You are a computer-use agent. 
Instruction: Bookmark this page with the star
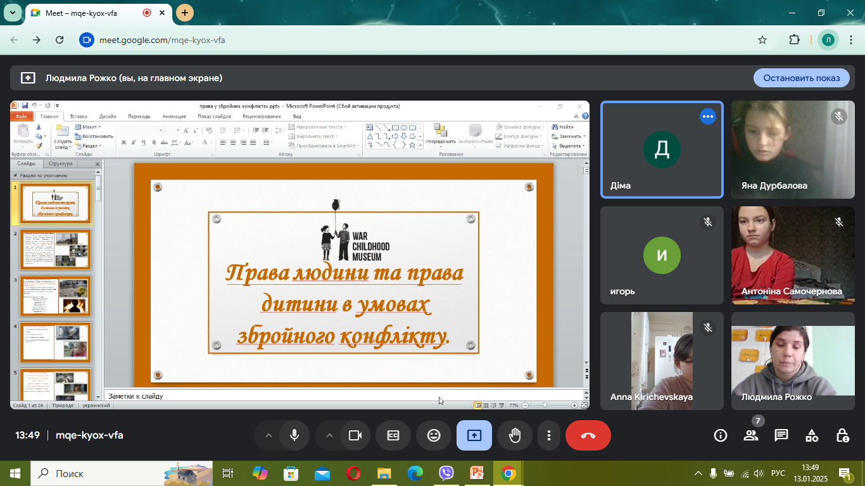click(762, 40)
